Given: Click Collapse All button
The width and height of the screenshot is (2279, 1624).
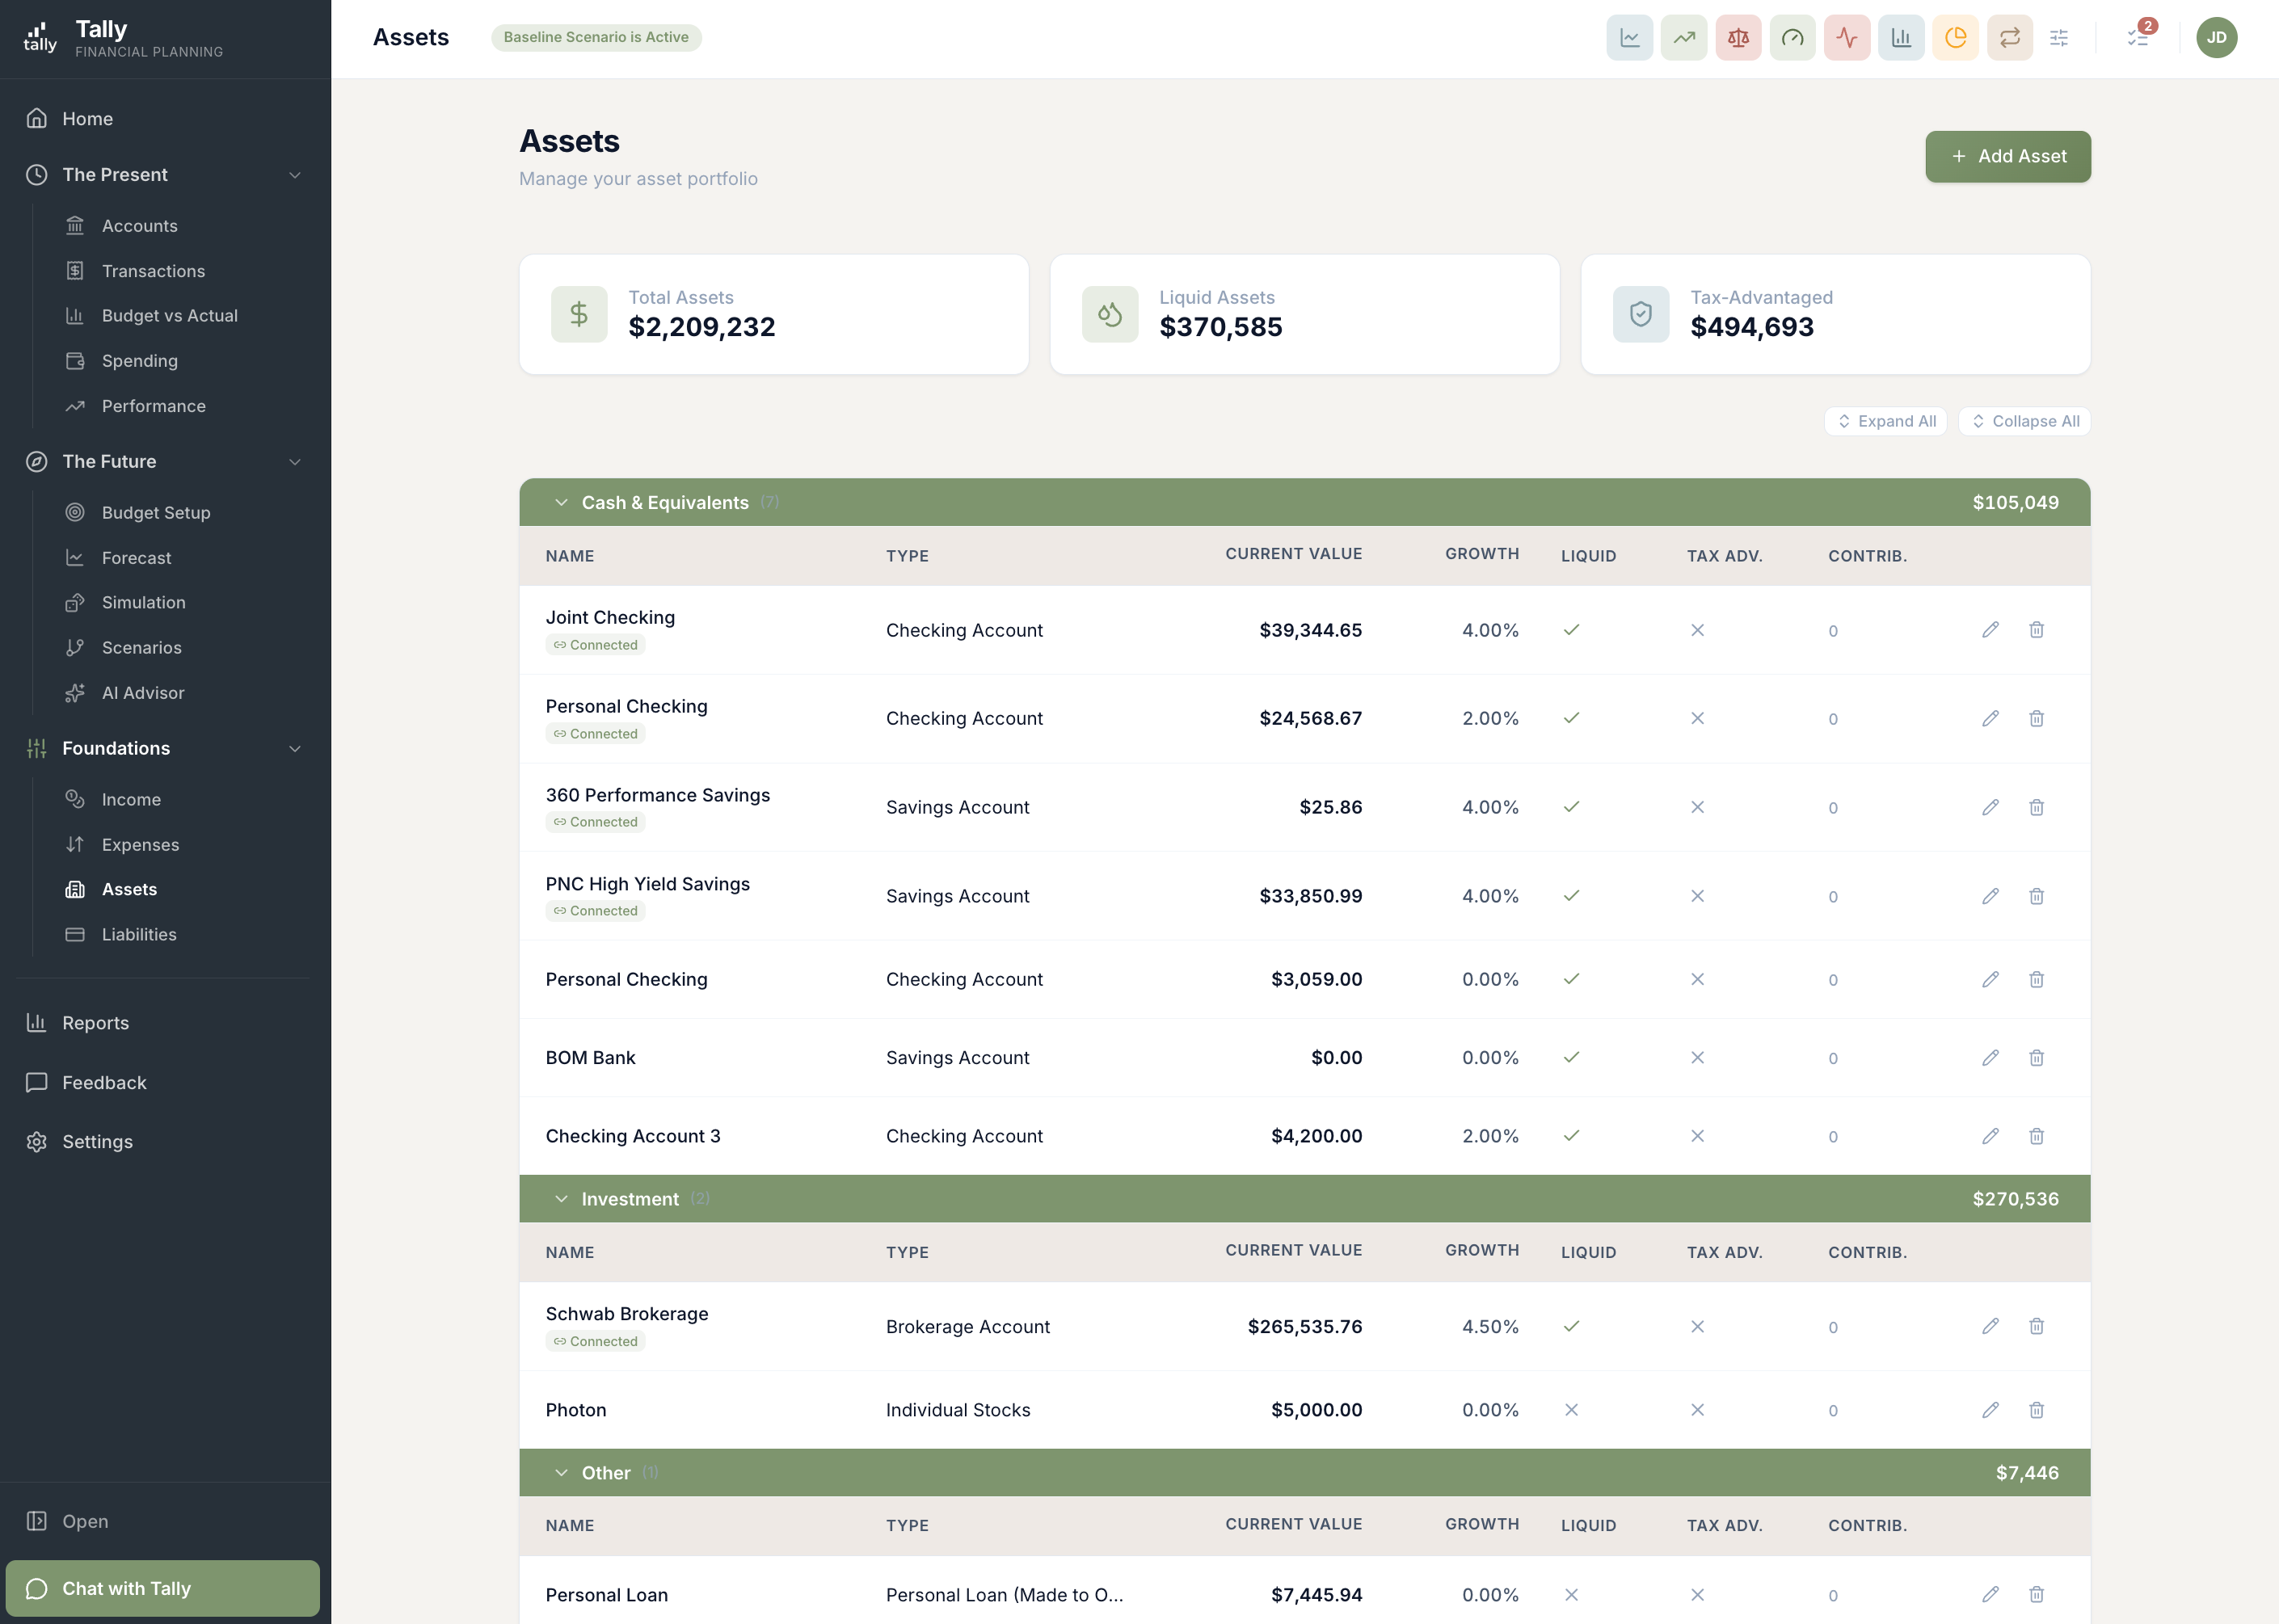Looking at the screenshot, I should (2024, 421).
